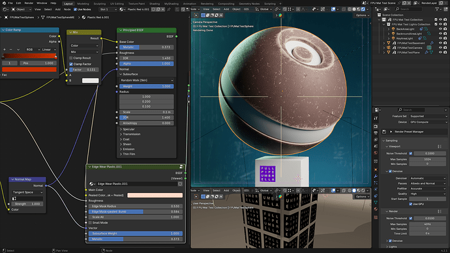Open the World properties tab
Image resolution: width=450 pixels, height=253 pixels.
(x=376, y=153)
